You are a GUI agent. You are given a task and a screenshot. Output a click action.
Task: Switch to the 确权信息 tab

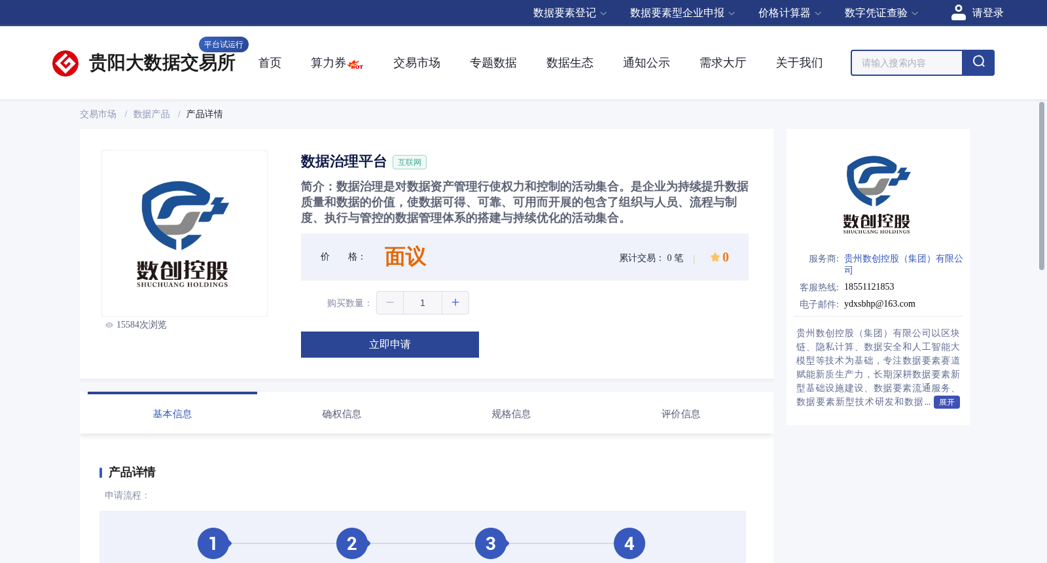[x=342, y=414]
